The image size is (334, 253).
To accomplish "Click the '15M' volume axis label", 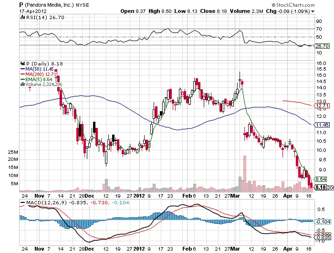I will click(13, 168).
